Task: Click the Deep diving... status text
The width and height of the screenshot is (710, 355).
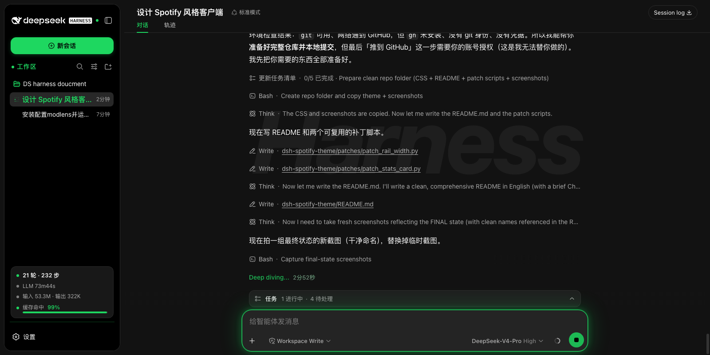Action: point(269,277)
